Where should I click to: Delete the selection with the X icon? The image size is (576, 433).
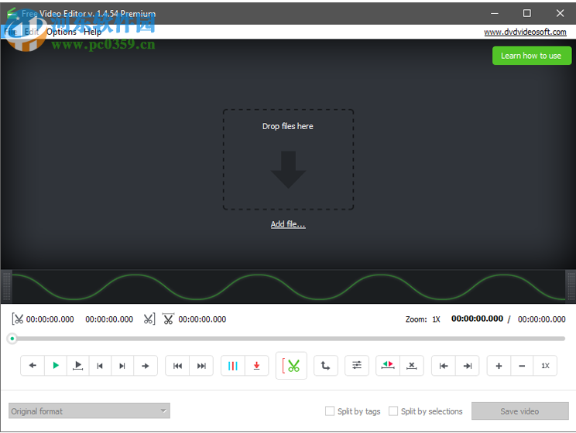[412, 366]
